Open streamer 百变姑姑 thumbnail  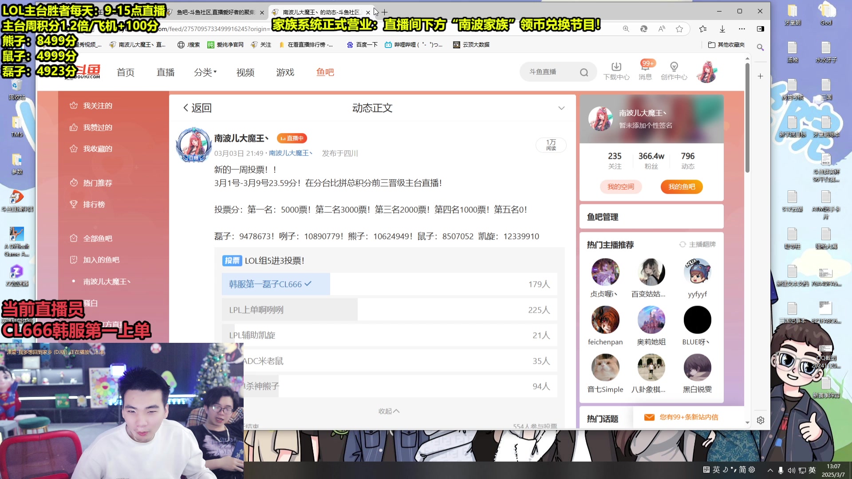(651, 272)
